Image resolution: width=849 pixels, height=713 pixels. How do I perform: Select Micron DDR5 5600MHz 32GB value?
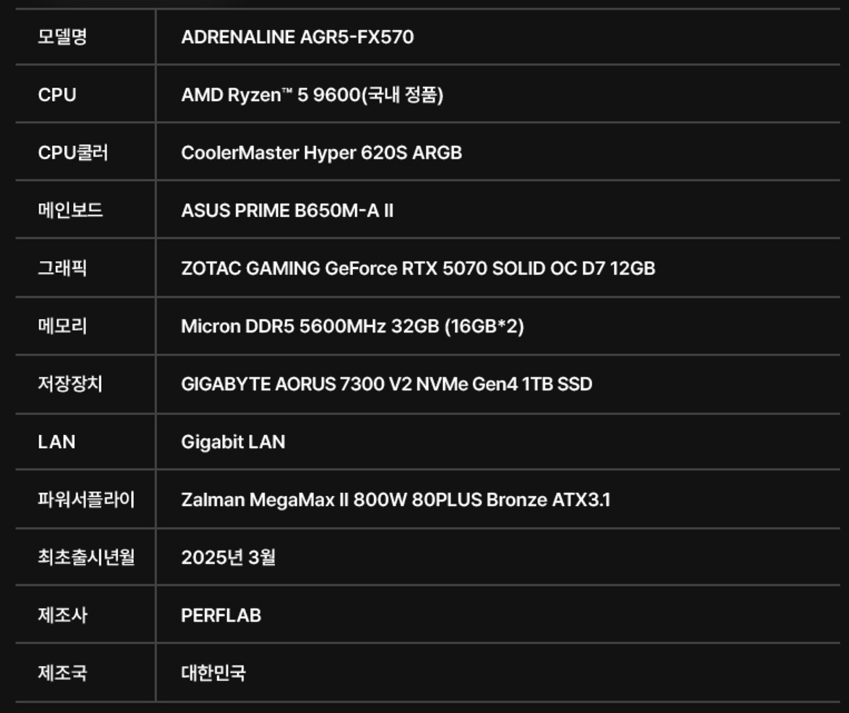(352, 327)
